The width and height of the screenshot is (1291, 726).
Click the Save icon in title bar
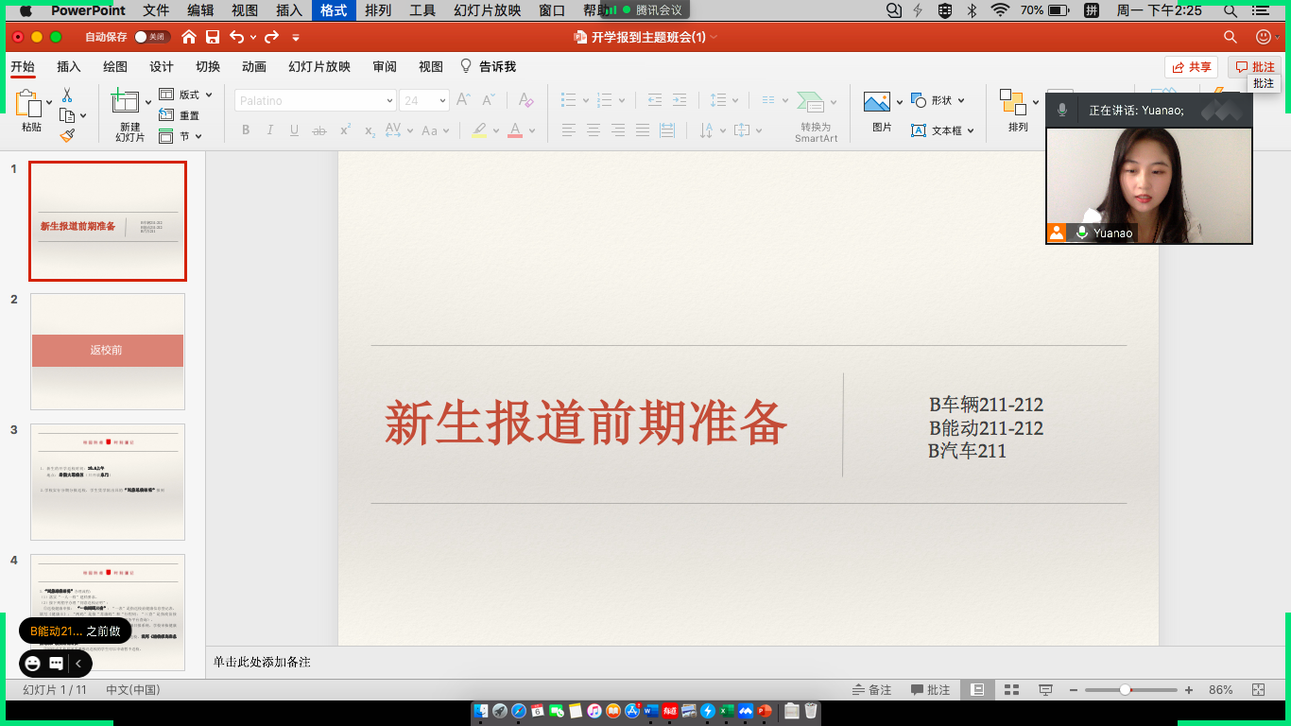point(213,37)
